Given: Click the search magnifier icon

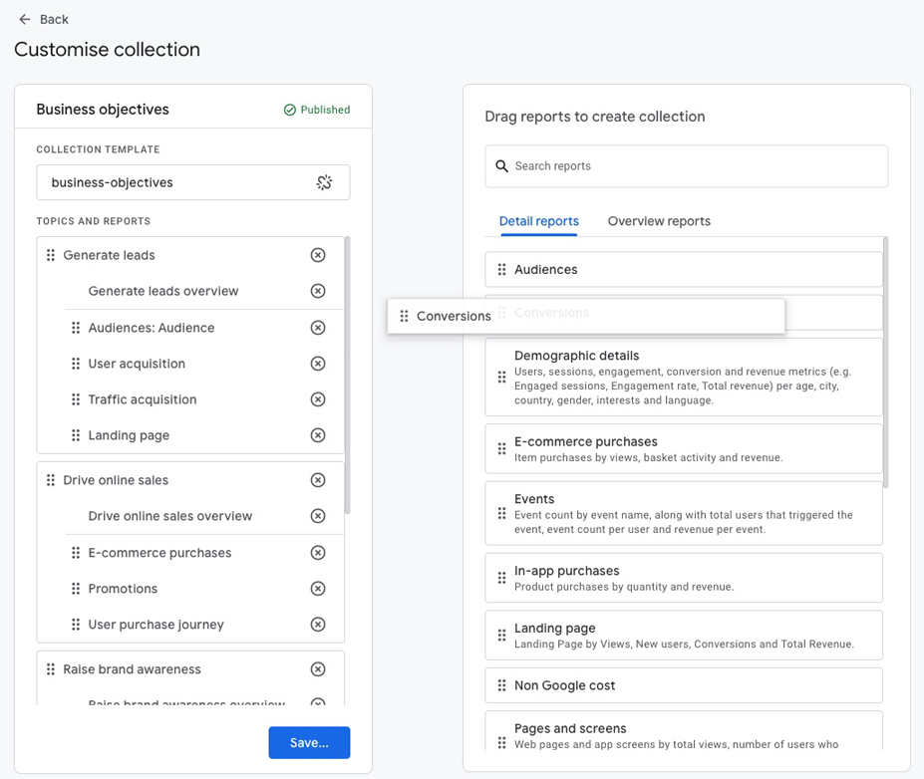Looking at the screenshot, I should 501,166.
